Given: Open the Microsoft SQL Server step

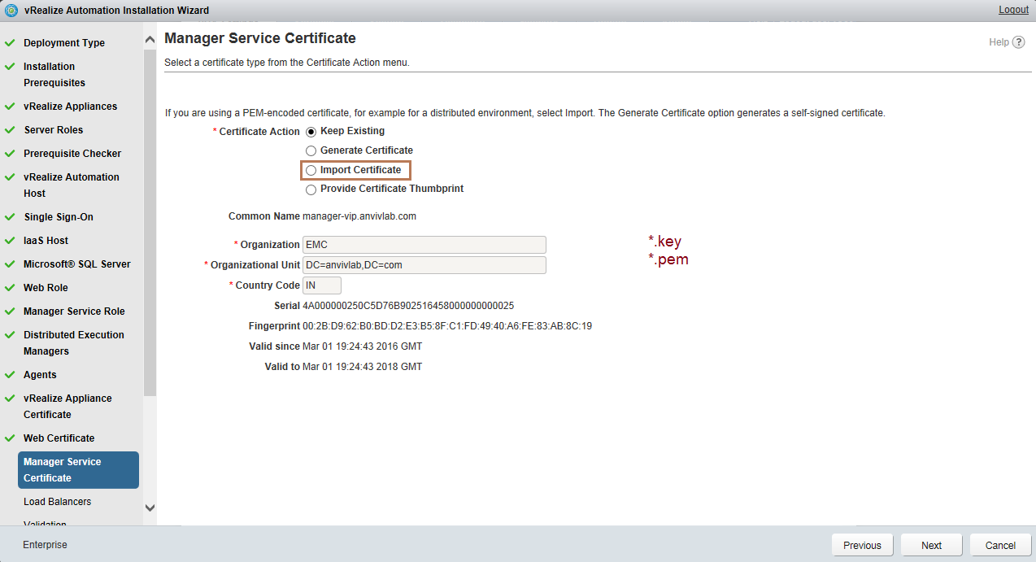Looking at the screenshot, I should 77,264.
